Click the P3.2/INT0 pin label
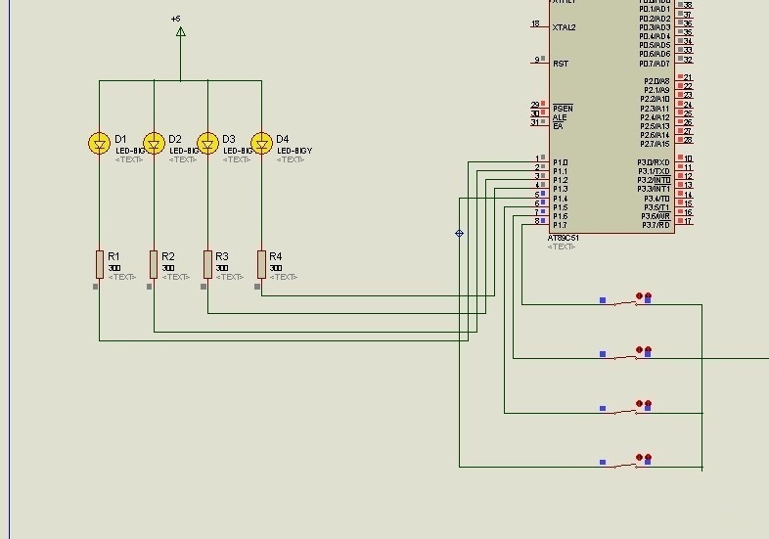769x539 pixels. pos(654,181)
